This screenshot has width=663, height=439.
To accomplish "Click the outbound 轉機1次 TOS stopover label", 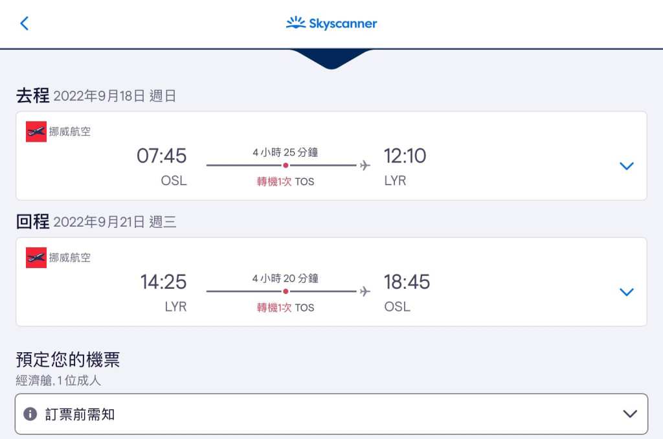I will 286,182.
